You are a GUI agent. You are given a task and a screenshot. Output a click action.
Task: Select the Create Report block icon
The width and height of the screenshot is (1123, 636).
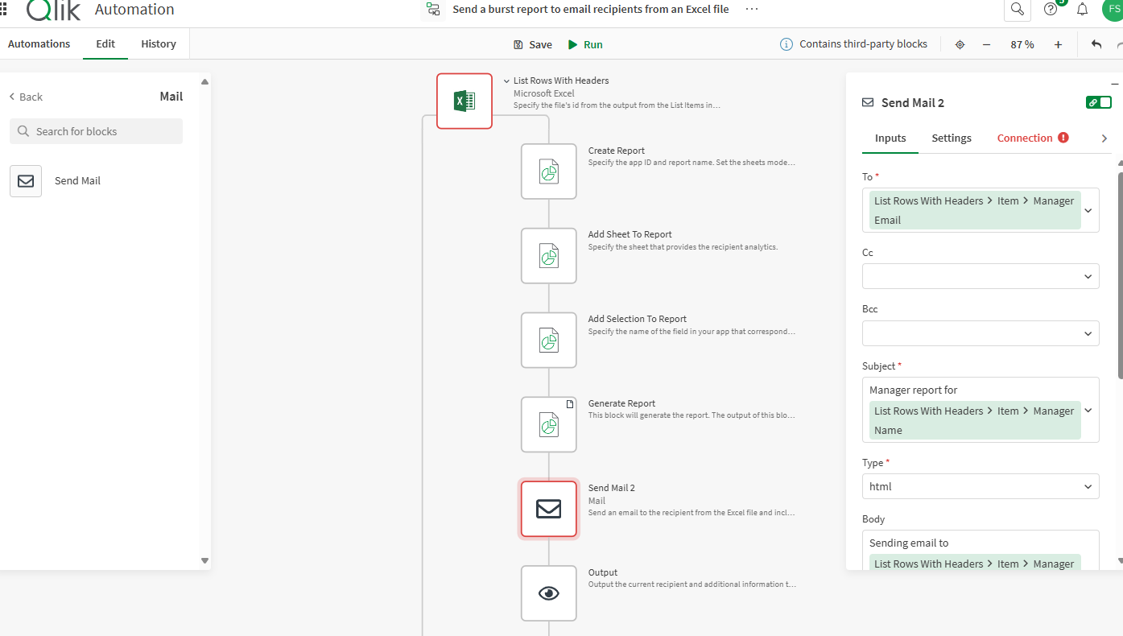pos(549,171)
